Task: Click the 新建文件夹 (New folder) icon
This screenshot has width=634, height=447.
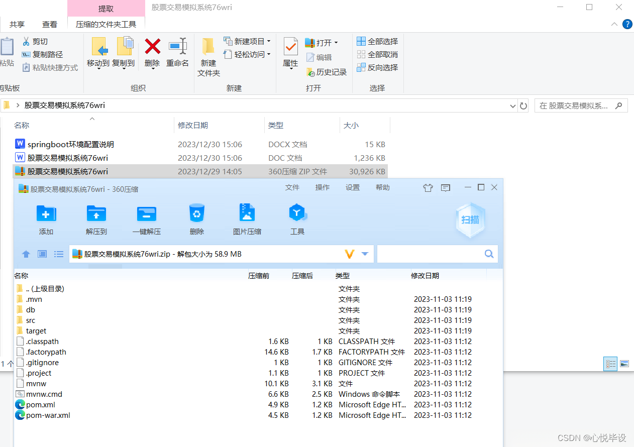Action: click(x=208, y=47)
